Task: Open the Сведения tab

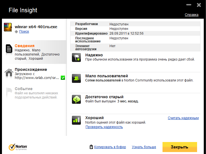Action: click(x=34, y=52)
